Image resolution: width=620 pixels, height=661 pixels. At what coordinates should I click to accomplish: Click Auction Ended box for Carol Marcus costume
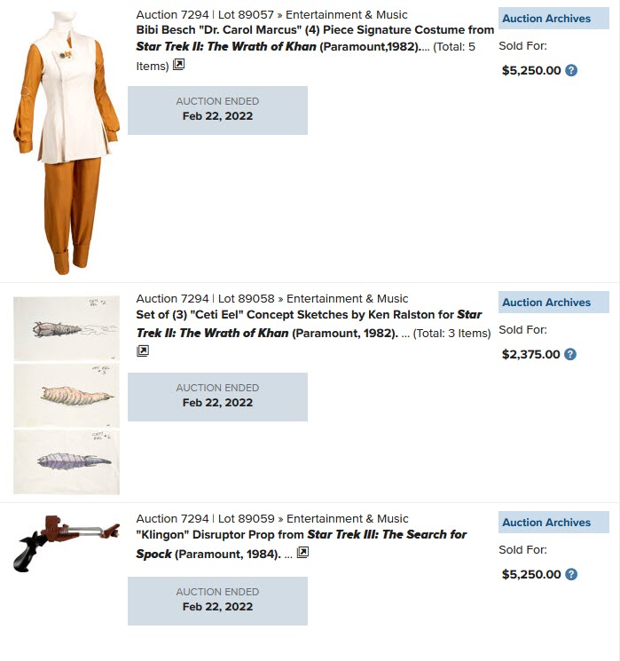click(x=217, y=110)
